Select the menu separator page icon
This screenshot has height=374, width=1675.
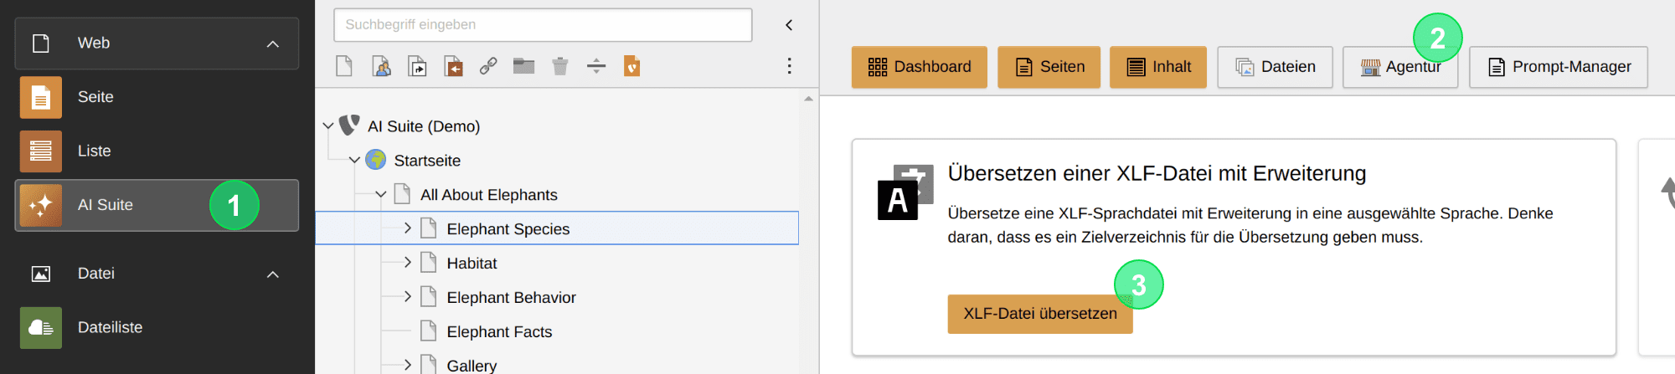596,66
